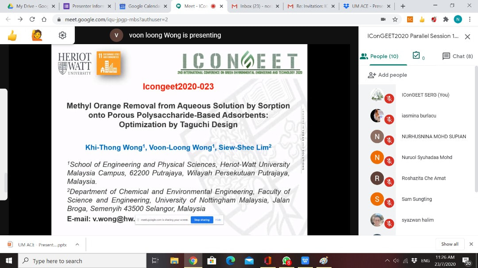
Task: Close the participants side panel
Action: click(467, 37)
